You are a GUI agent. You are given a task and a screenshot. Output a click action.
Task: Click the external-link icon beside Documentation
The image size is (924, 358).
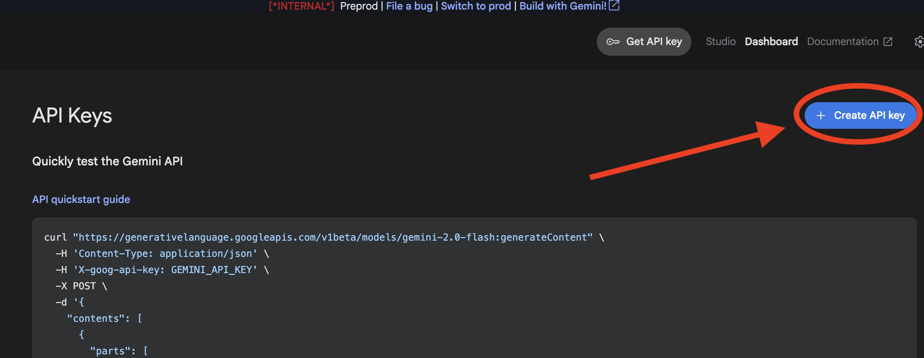point(888,42)
